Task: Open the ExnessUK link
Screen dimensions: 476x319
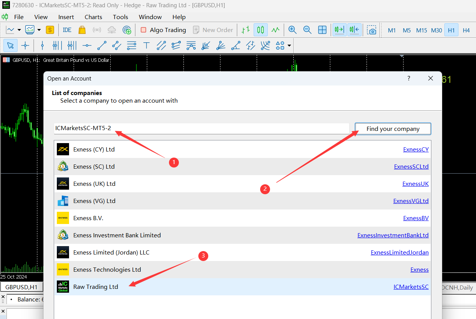Action: click(x=415, y=184)
